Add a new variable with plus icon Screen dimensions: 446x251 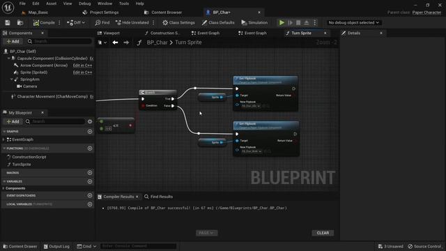90,181
